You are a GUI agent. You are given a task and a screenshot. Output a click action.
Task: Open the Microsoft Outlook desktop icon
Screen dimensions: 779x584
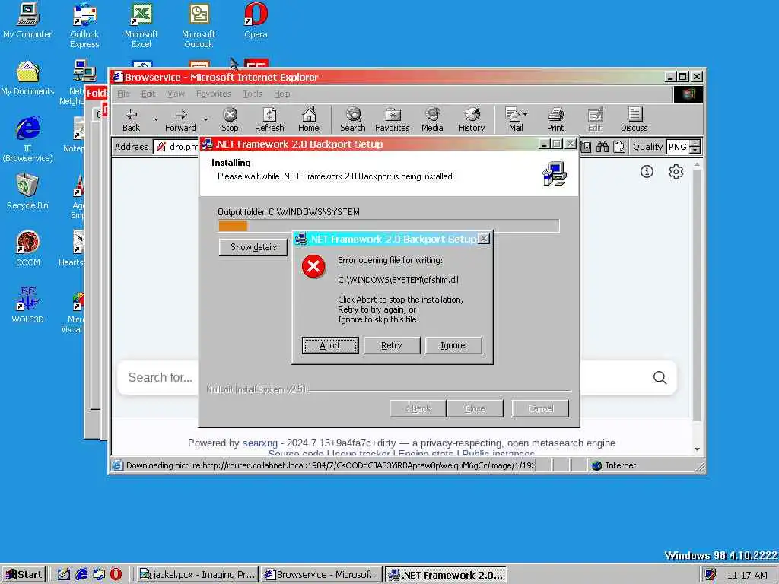[x=199, y=26]
